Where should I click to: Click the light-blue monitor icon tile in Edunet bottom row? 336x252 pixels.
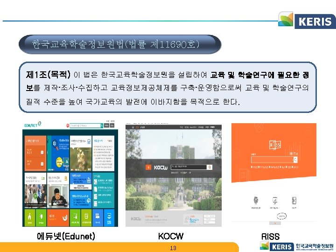[x=109, y=217]
